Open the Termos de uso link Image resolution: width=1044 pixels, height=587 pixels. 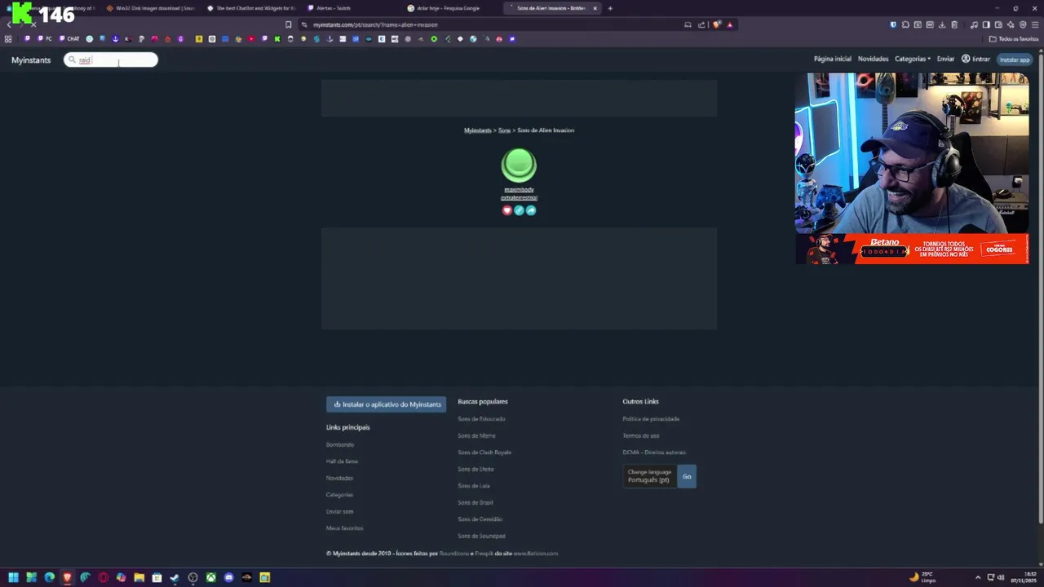[641, 435]
